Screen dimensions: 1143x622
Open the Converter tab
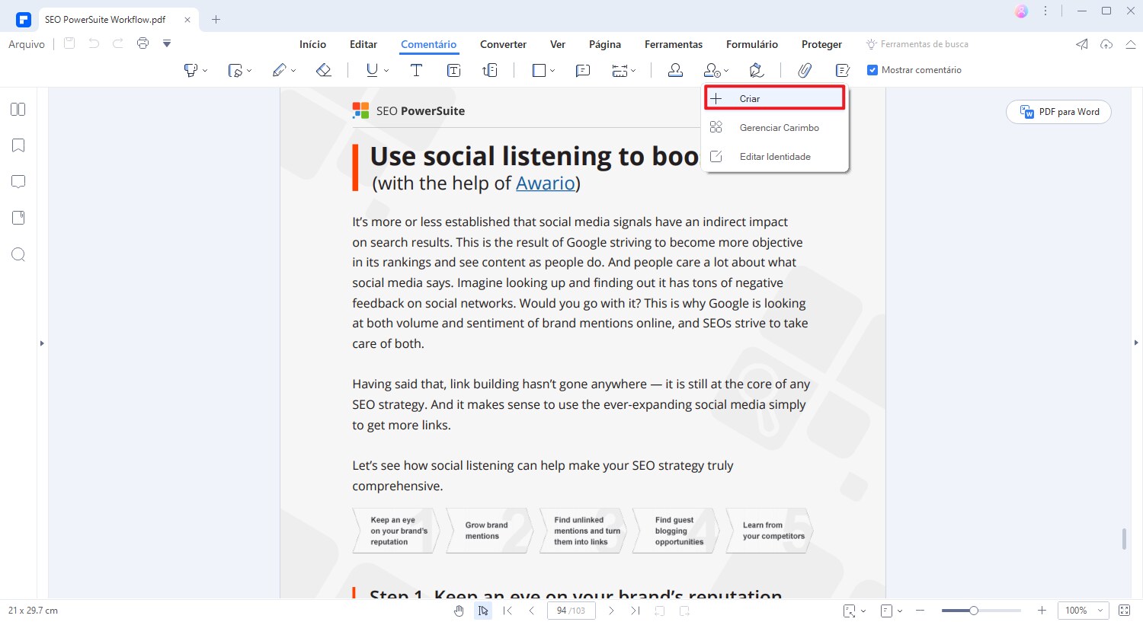click(x=503, y=44)
